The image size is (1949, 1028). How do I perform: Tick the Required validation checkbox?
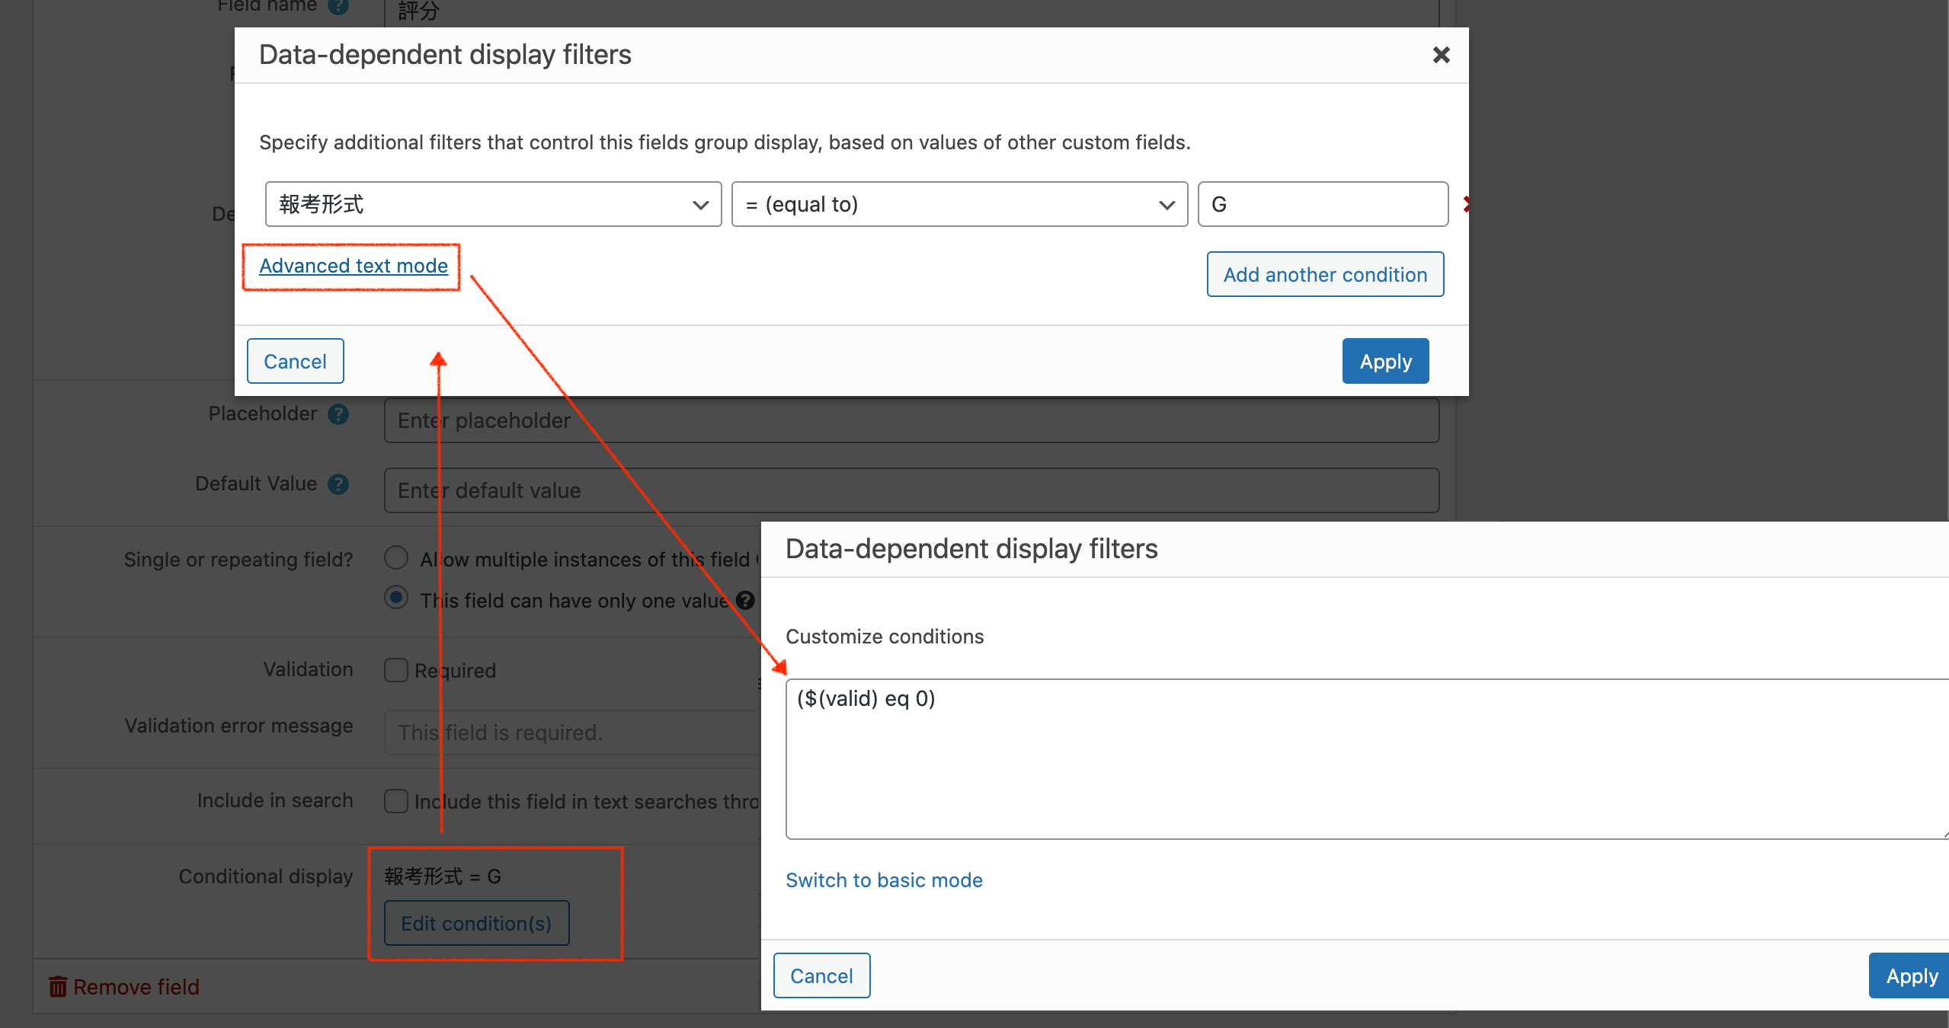(396, 670)
